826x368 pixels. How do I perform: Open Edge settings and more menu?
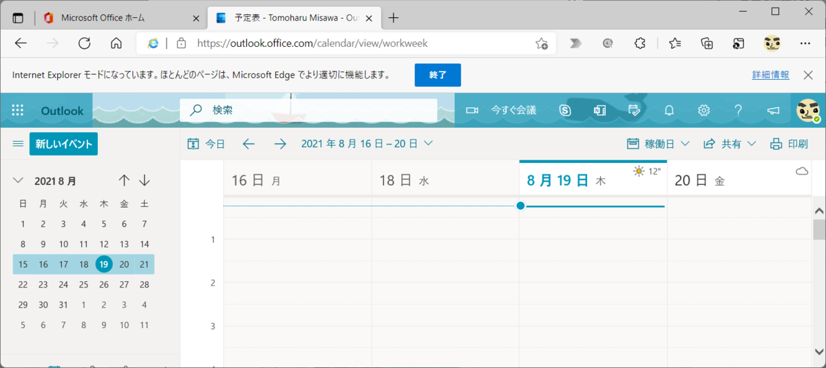806,43
